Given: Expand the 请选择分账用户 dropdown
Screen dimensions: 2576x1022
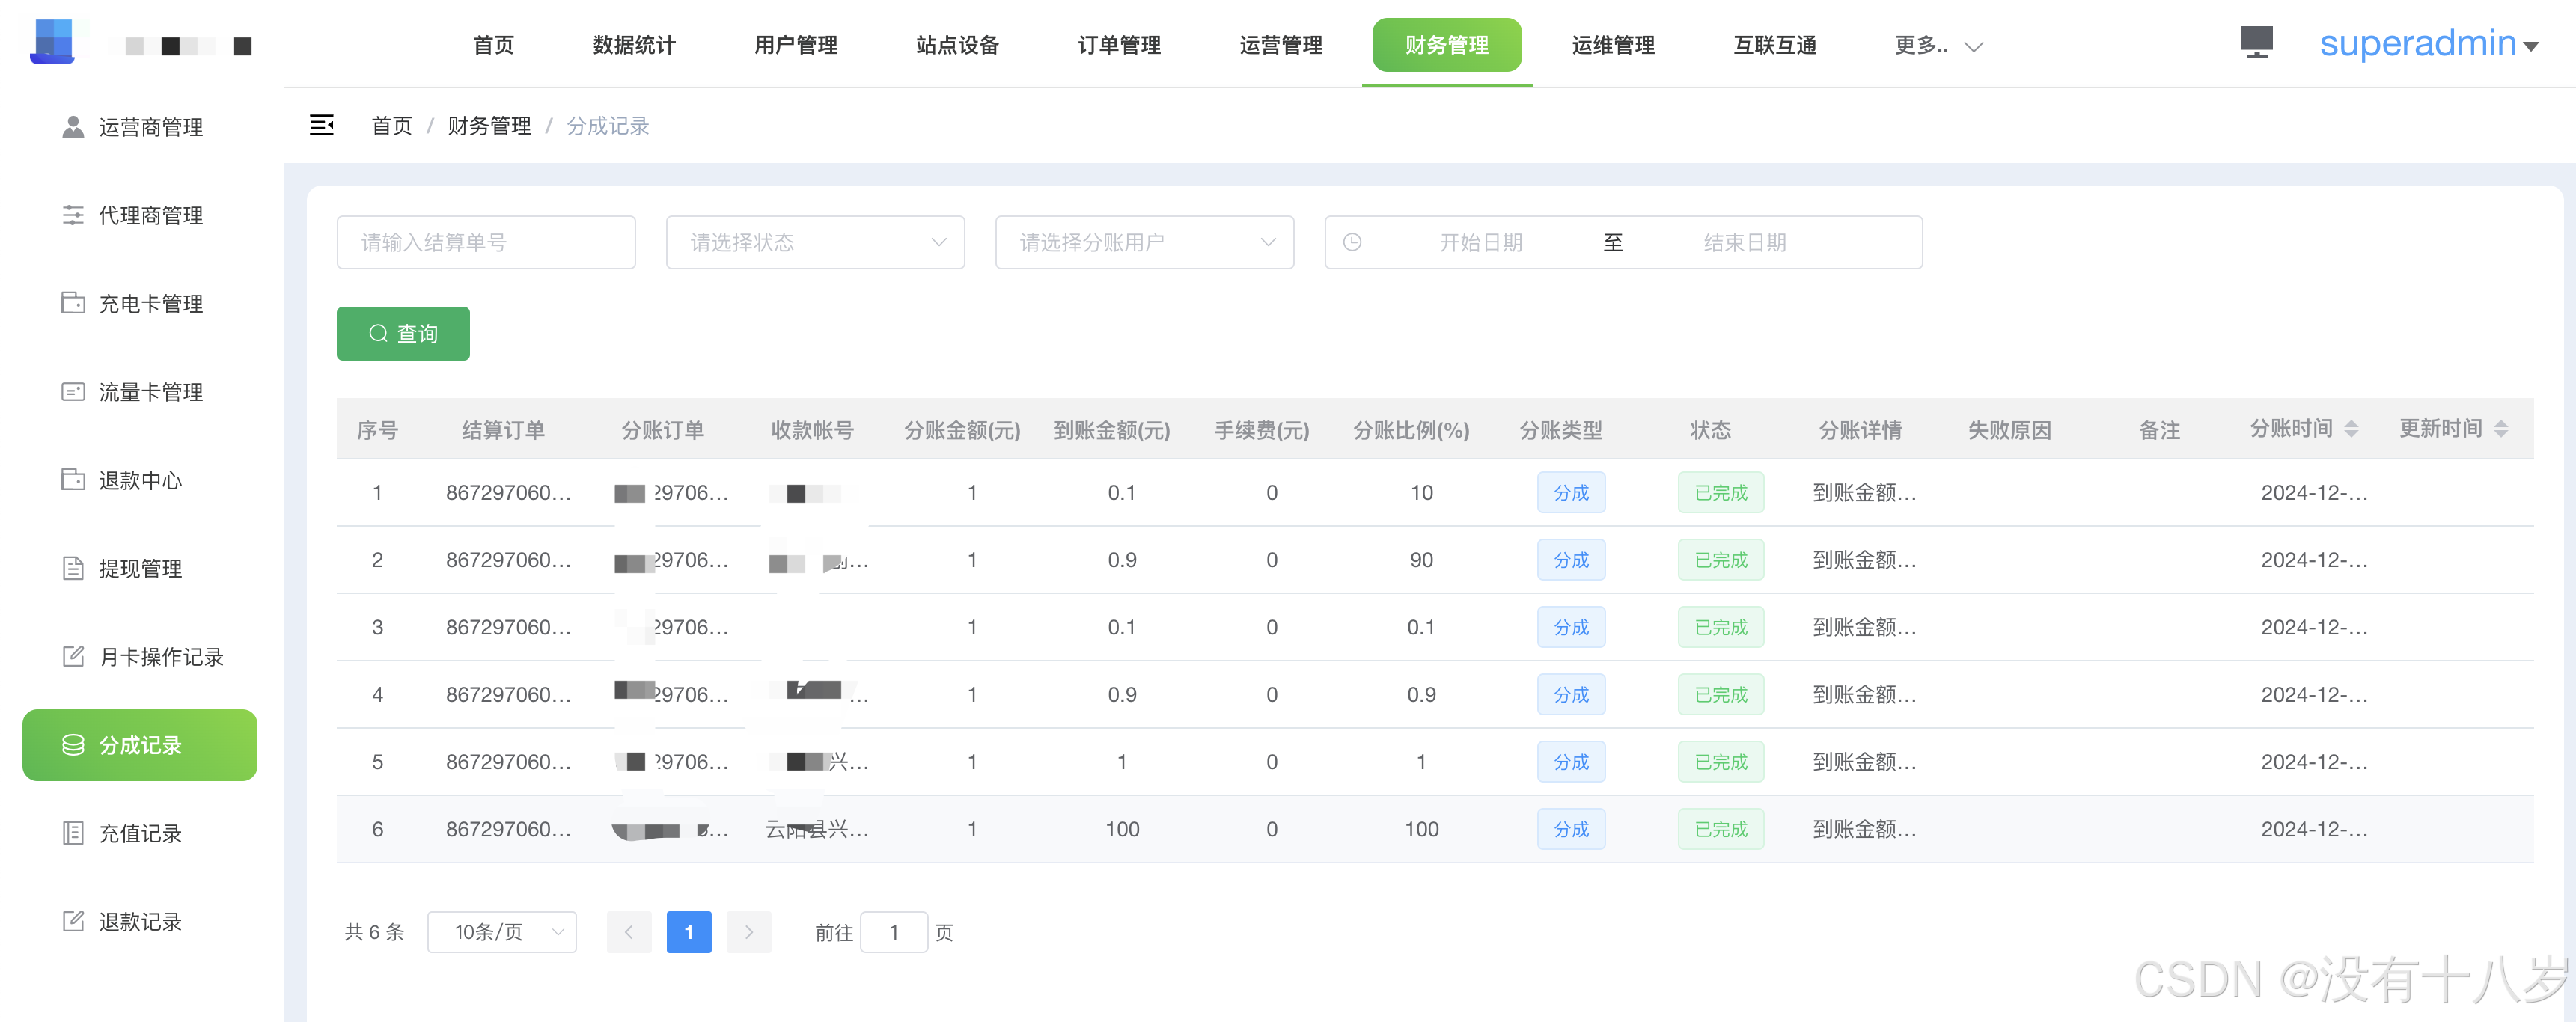Looking at the screenshot, I should pyautogui.click(x=1144, y=242).
